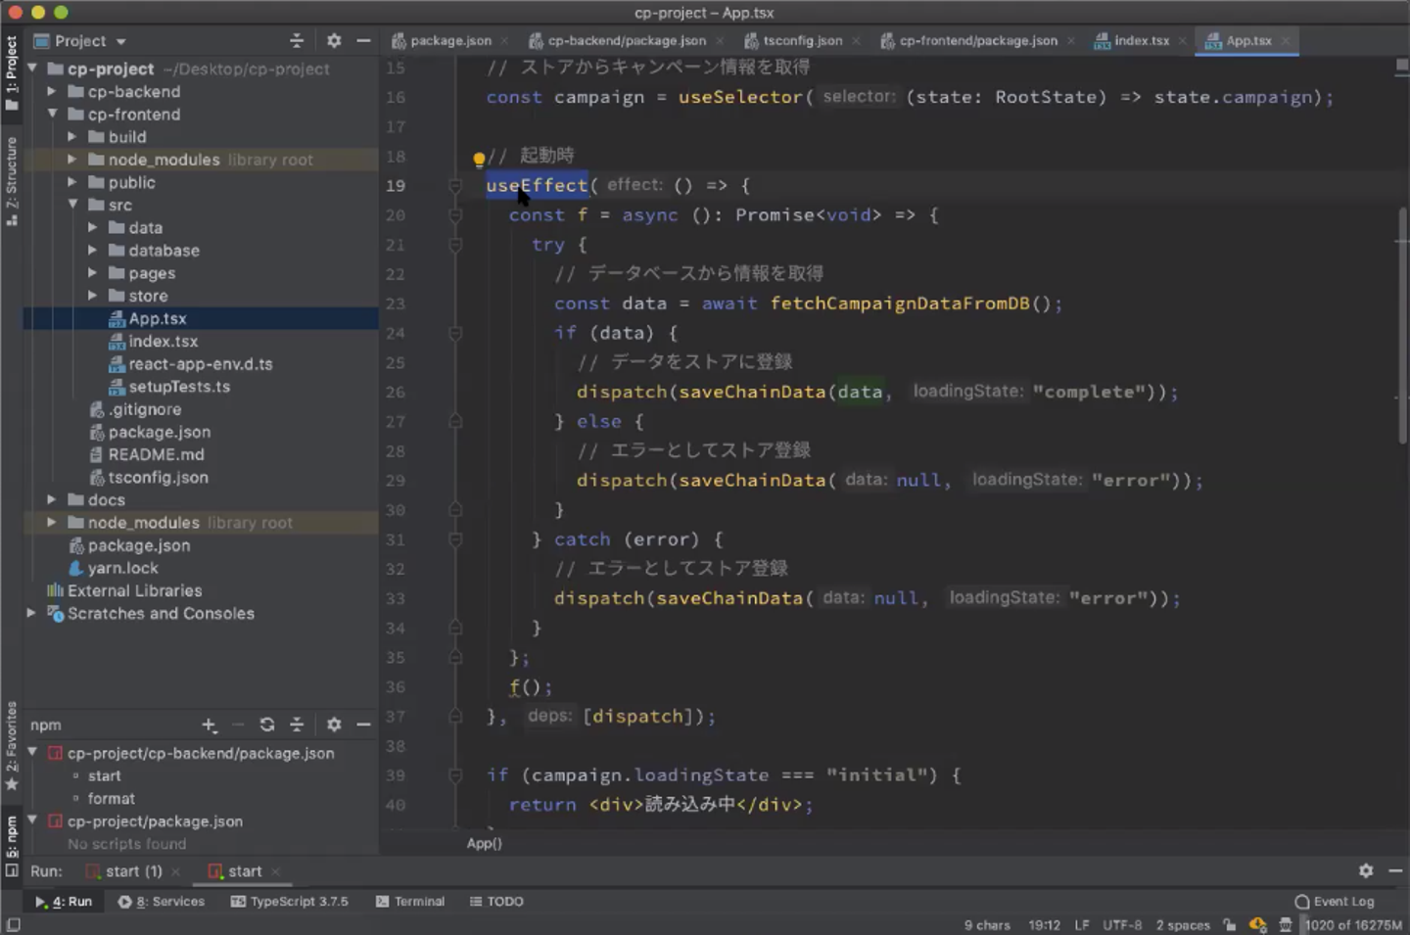Click the npm panel add plus icon

pyautogui.click(x=209, y=725)
